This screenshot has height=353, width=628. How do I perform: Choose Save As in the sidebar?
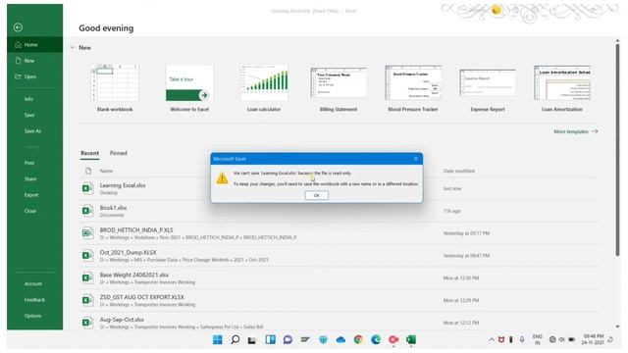[x=32, y=130]
